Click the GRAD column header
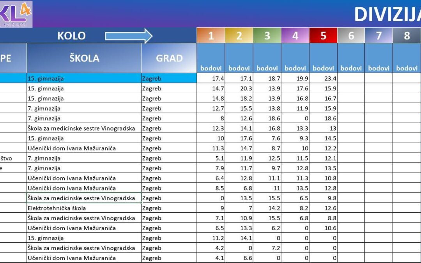This screenshot has width=421, height=263. (x=169, y=58)
